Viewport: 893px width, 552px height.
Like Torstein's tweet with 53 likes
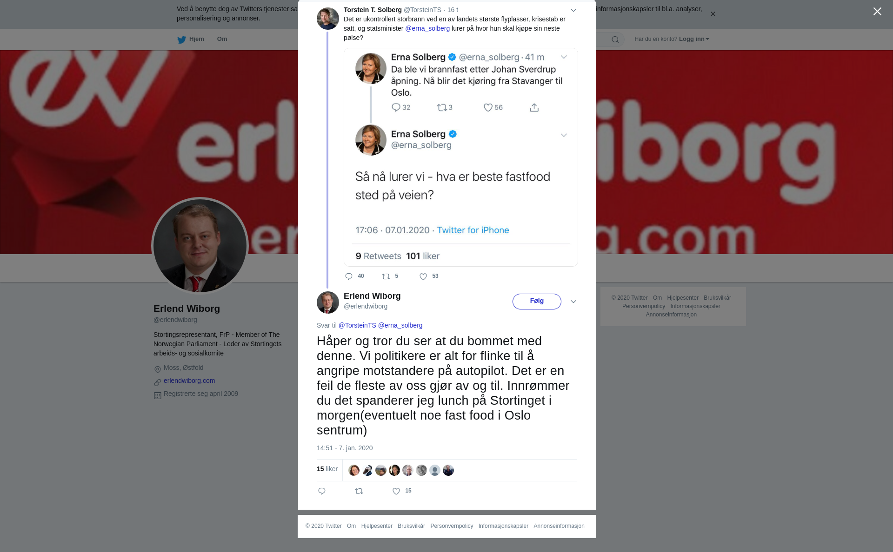click(x=423, y=276)
